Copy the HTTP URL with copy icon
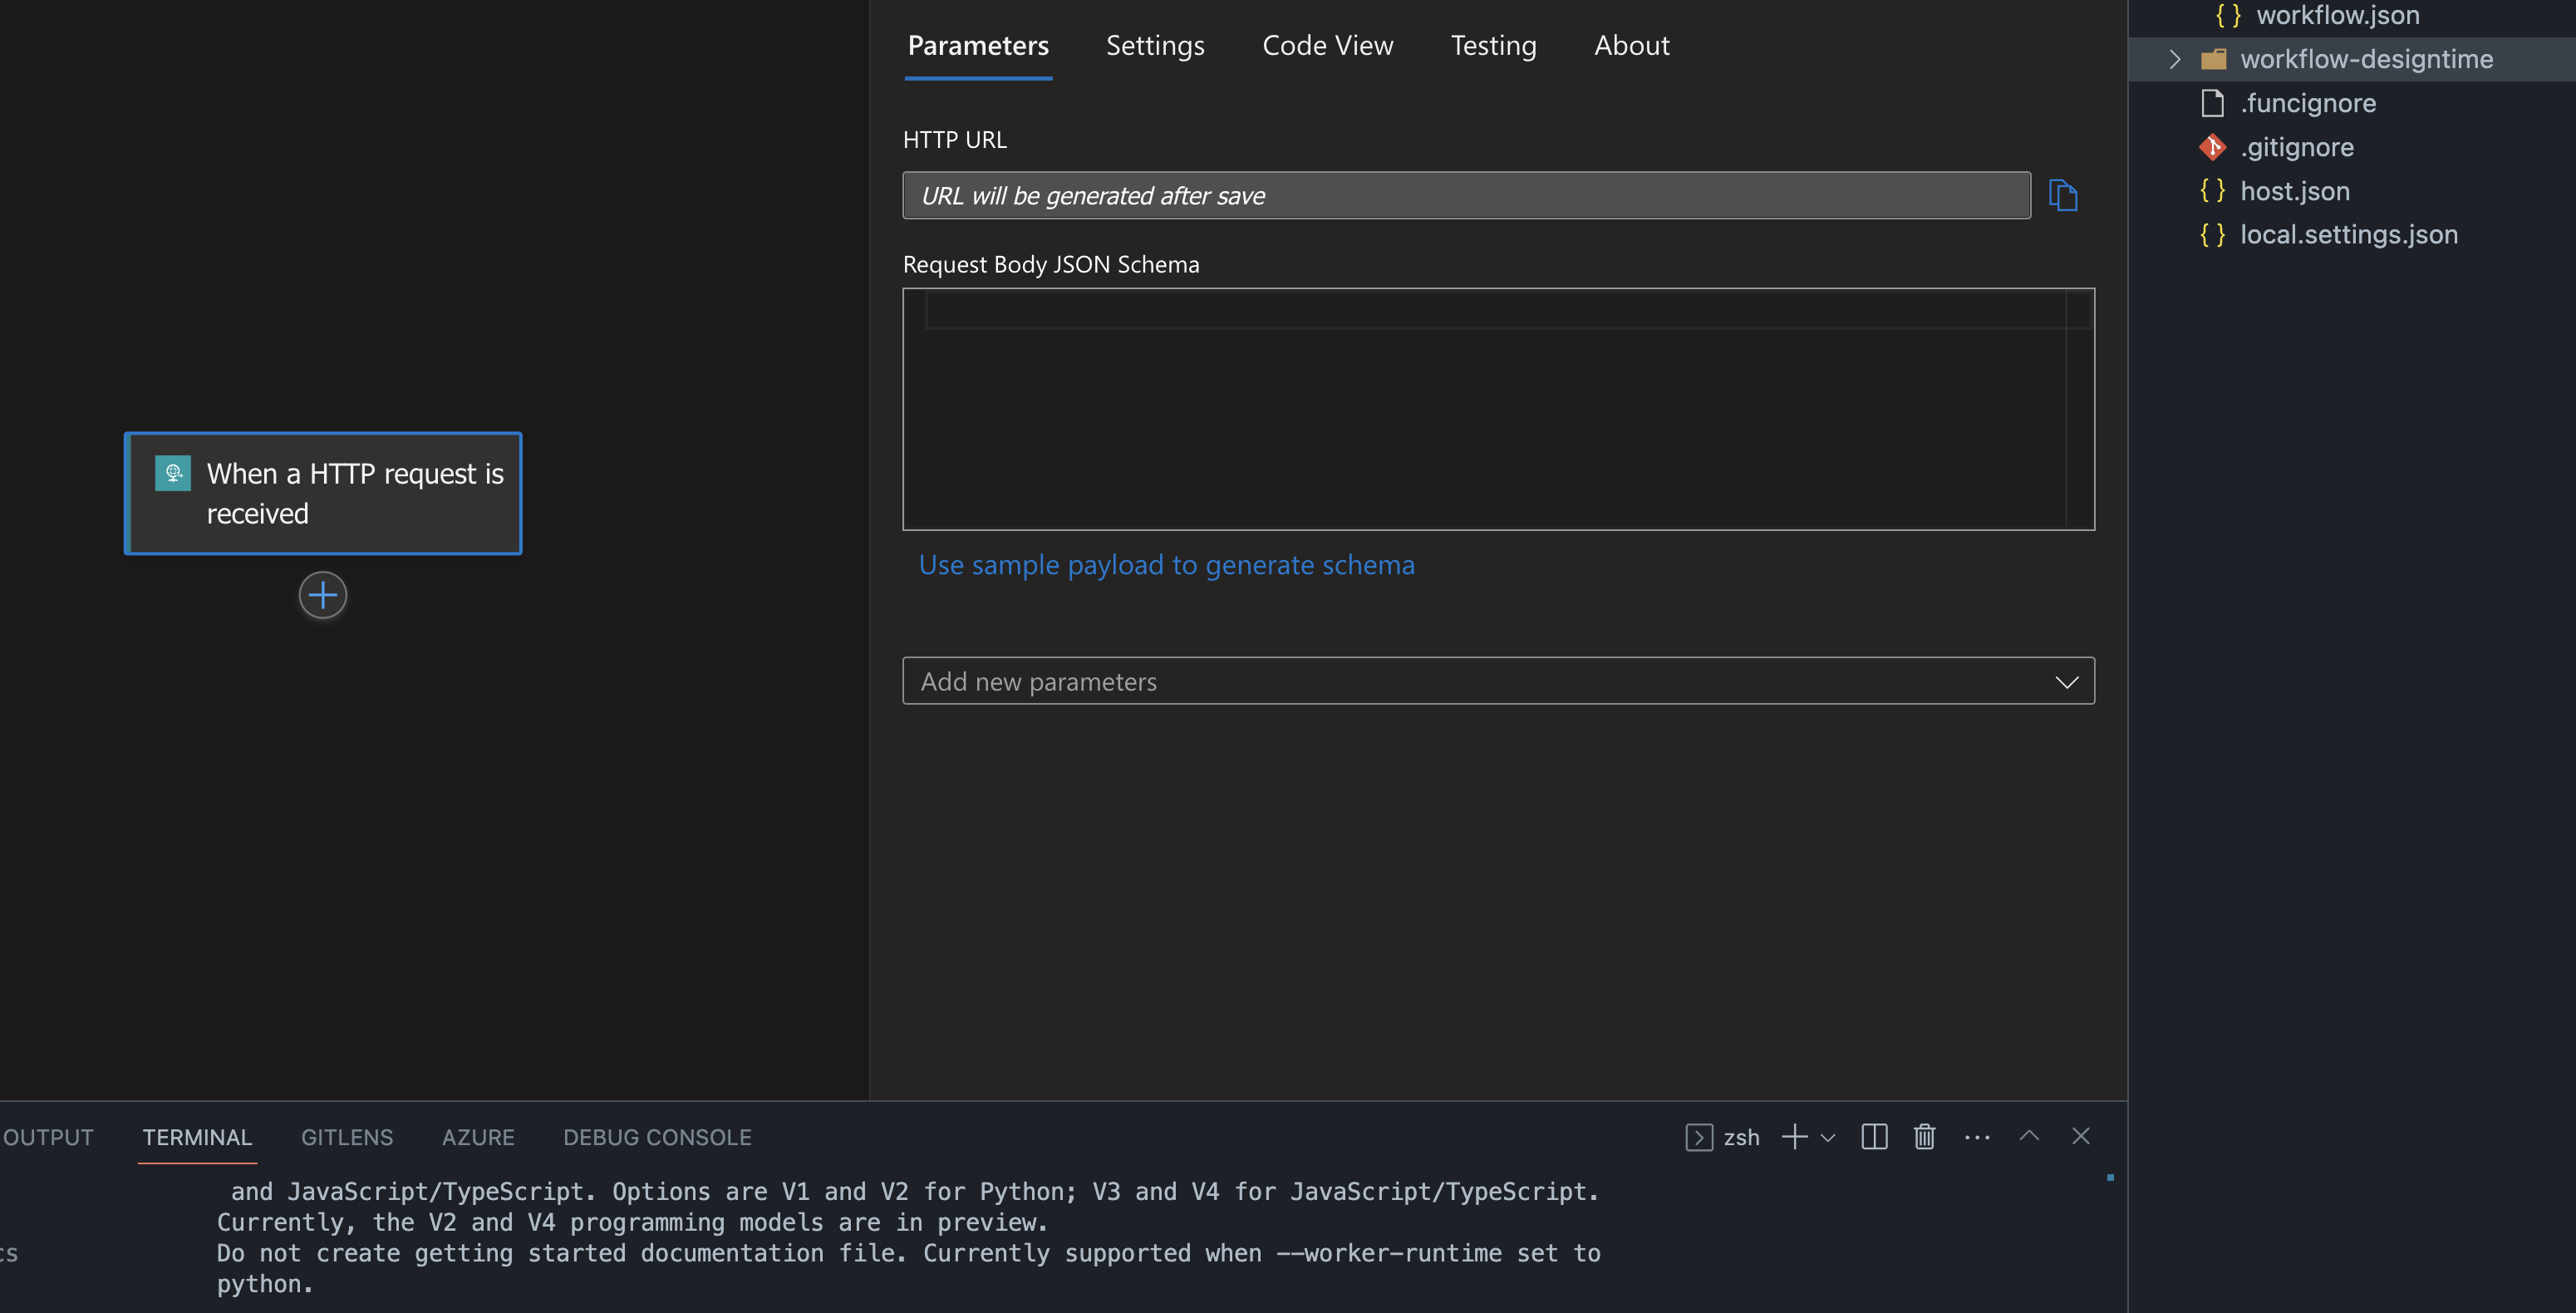The image size is (2576, 1313). coord(2062,195)
